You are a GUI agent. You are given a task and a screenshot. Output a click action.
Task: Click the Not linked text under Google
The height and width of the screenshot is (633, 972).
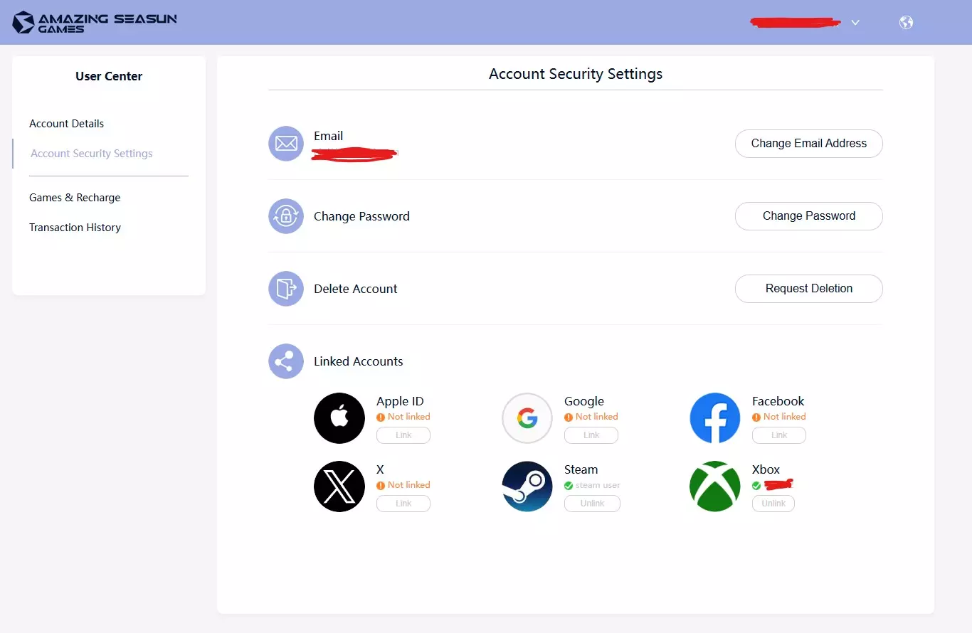pos(596,417)
